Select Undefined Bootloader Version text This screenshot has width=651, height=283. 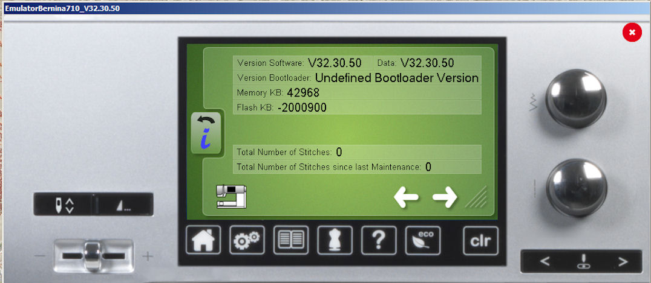[x=397, y=77]
